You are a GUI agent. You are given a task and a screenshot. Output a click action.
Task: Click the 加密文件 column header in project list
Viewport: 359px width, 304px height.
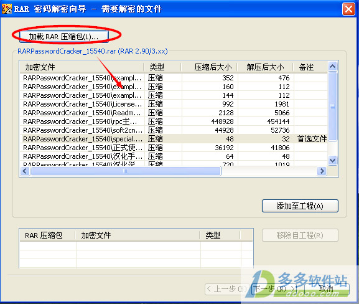138,235
